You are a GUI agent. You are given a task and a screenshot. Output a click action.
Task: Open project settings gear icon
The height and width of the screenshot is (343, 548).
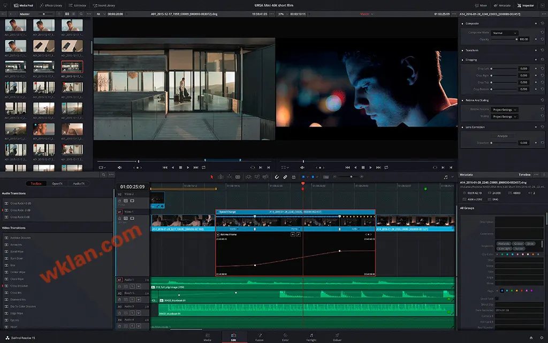[x=542, y=338]
